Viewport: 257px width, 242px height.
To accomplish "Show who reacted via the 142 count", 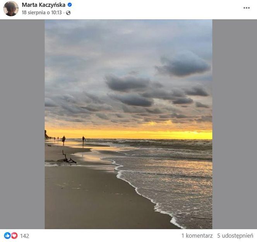I will 25,236.
